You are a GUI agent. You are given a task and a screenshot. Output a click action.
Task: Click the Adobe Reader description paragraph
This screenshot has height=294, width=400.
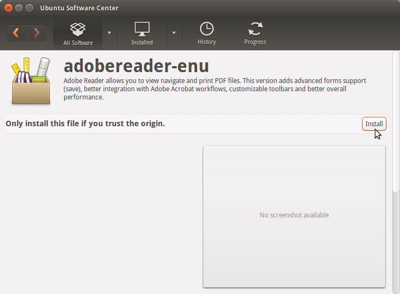tap(215, 89)
